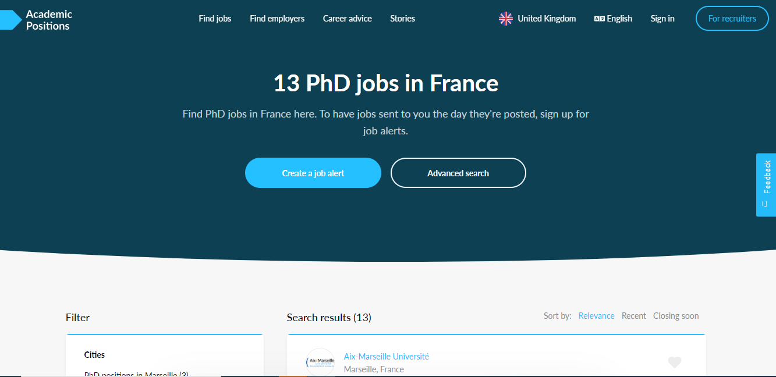Open the Find jobs menu
Image resolution: width=776 pixels, height=377 pixels.
point(215,19)
